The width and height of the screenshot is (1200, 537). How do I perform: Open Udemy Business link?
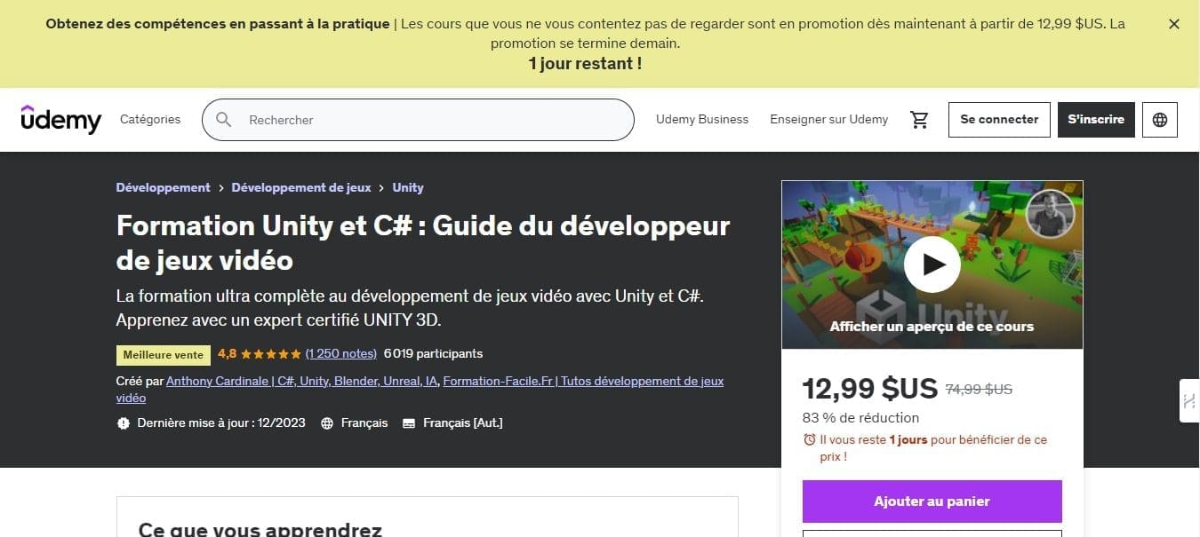coord(702,119)
